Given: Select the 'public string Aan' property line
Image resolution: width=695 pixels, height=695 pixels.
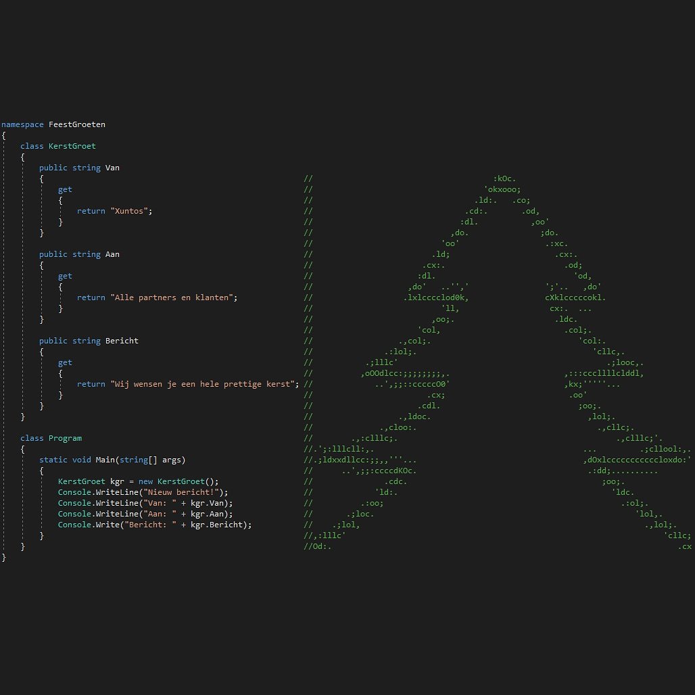Looking at the screenshot, I should [79, 254].
